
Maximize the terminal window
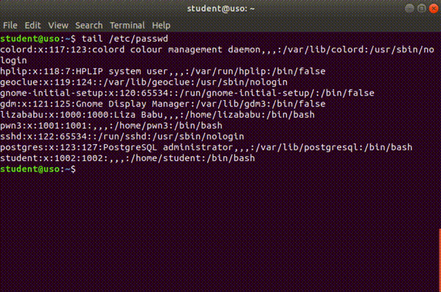pos(421,8)
